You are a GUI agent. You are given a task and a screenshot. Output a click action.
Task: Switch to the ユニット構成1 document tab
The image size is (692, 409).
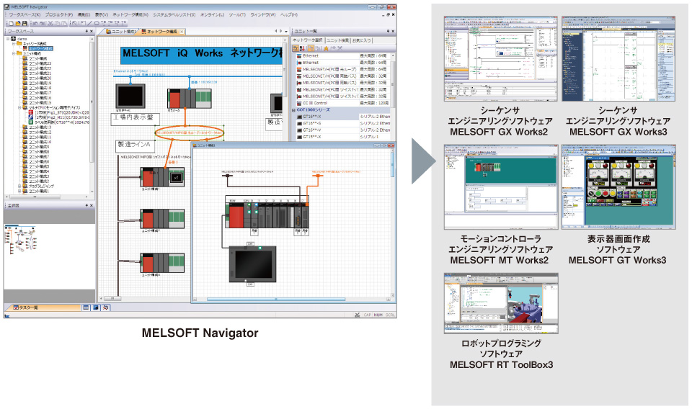click(120, 32)
